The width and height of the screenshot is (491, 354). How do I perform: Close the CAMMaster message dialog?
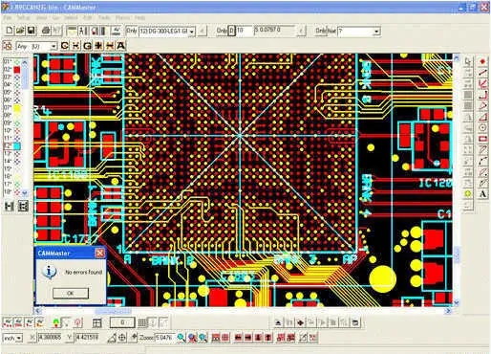(100, 254)
